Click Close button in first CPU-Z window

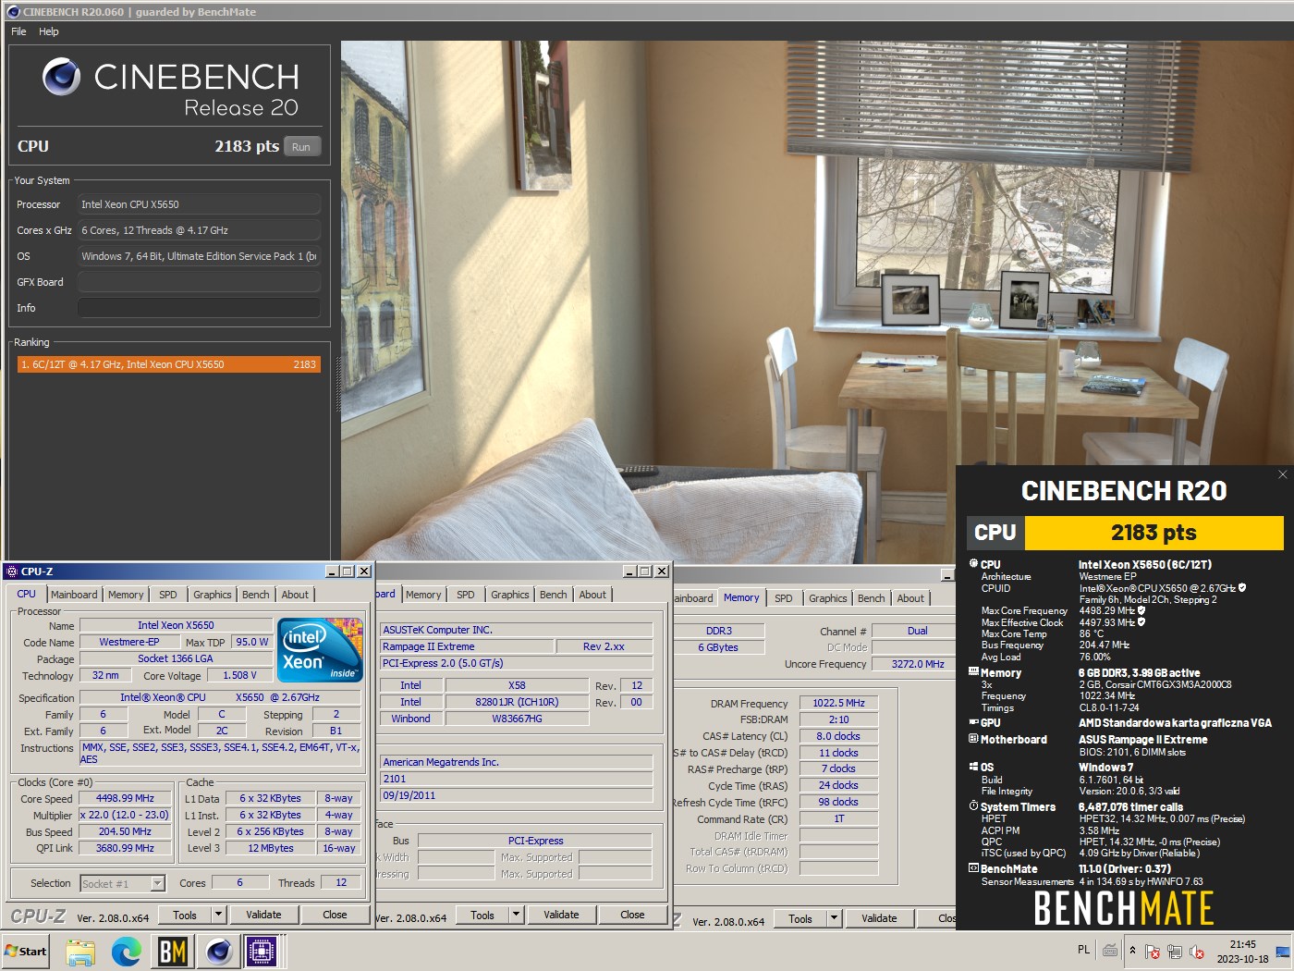click(335, 915)
